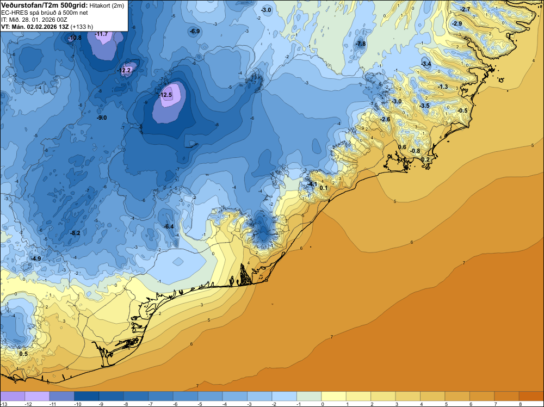
Task: Click the VT: Mán. 02.02.2026 13Z line
Action: 47,27
